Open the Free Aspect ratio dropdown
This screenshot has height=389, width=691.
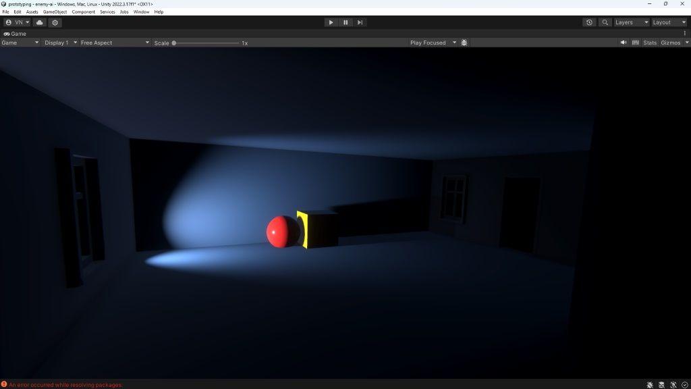pos(115,43)
